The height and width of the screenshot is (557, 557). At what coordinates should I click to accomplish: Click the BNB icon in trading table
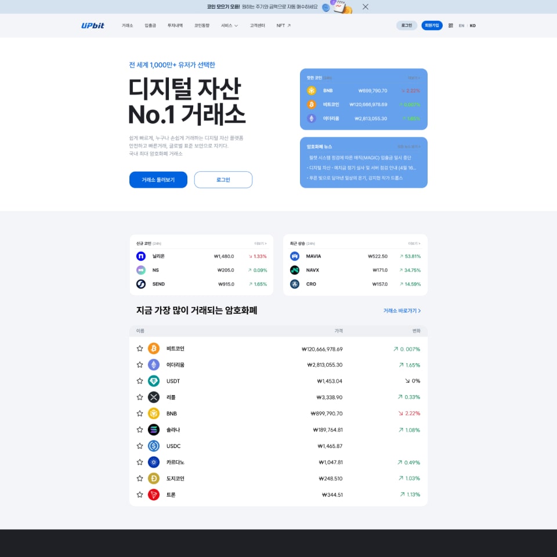(154, 414)
